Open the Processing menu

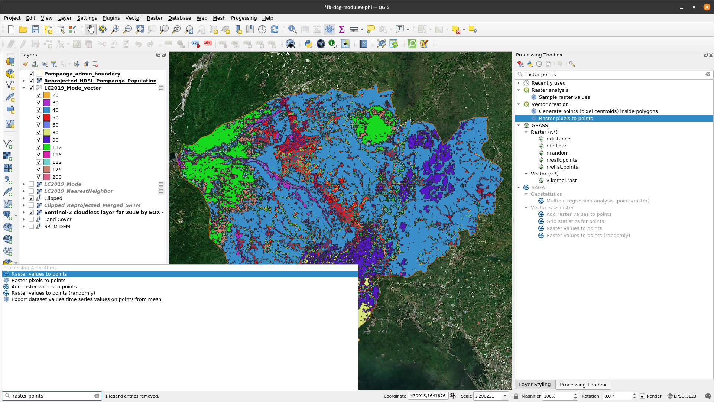tap(243, 18)
